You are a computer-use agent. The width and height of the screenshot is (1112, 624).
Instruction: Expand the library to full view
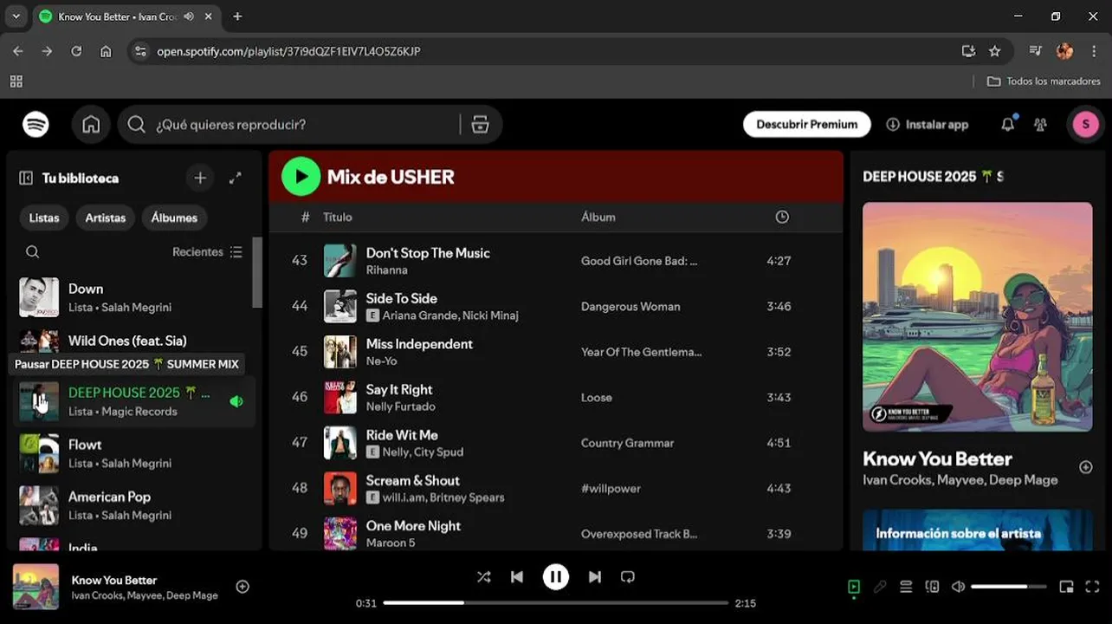tap(235, 178)
